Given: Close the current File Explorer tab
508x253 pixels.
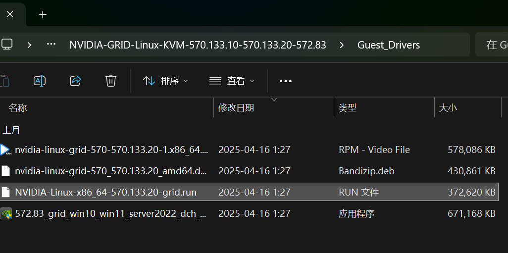Looking at the screenshot, I should point(10,14).
